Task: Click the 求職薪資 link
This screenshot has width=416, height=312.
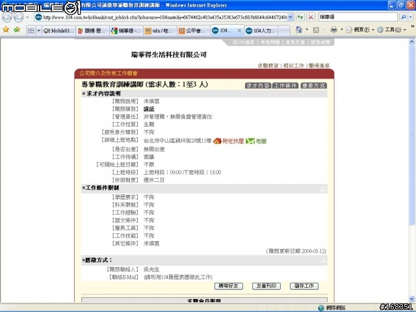Action: coord(268,66)
